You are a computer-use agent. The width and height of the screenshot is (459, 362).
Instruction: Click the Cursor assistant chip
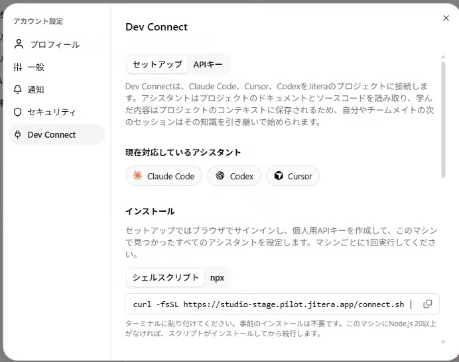[293, 176]
